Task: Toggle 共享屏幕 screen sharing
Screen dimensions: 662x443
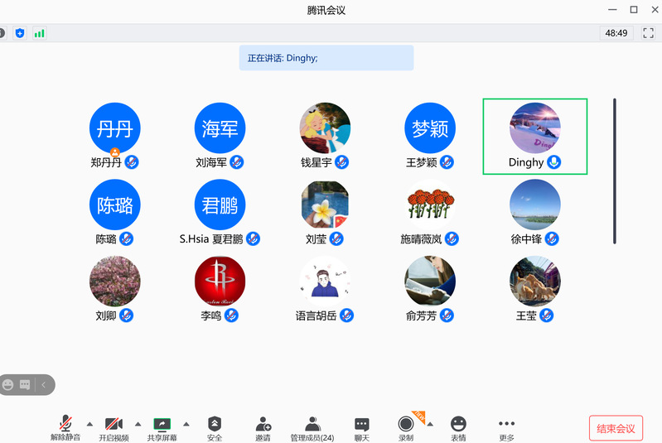Action: click(x=162, y=424)
